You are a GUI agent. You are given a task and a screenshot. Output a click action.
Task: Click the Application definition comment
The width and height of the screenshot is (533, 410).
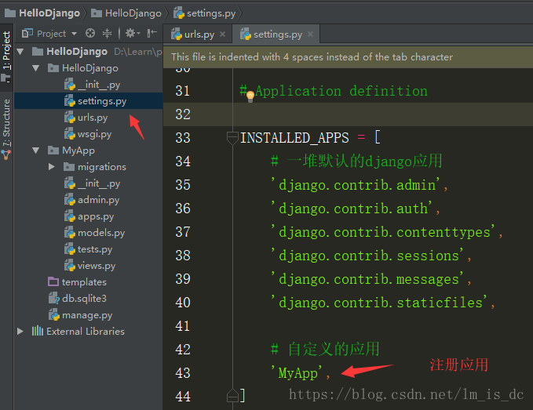click(x=334, y=91)
